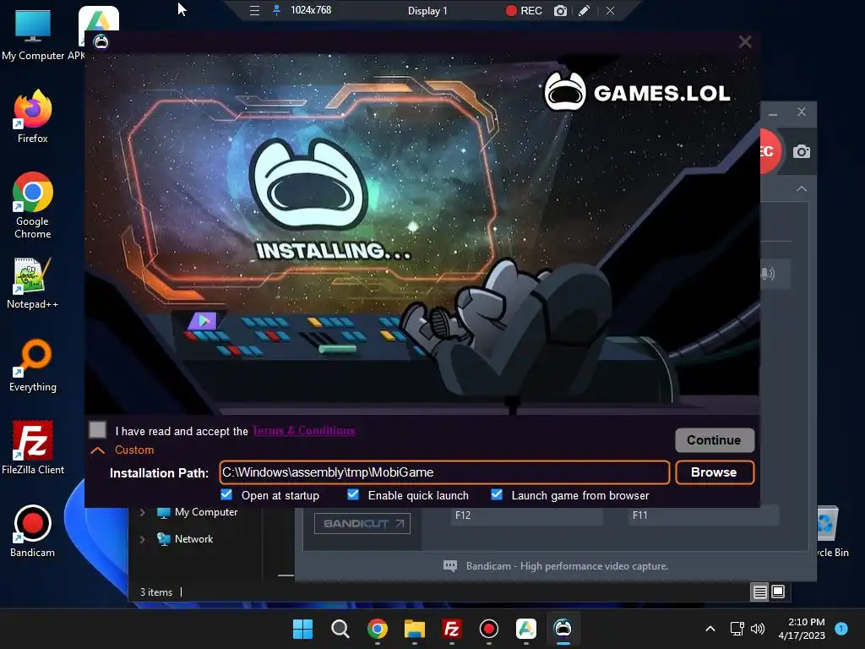Click the Continue button

(715, 439)
